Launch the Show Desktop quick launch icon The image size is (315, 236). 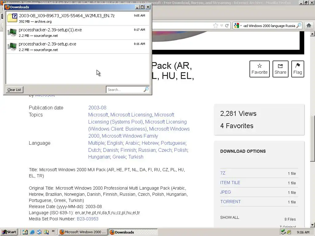(x=25, y=232)
